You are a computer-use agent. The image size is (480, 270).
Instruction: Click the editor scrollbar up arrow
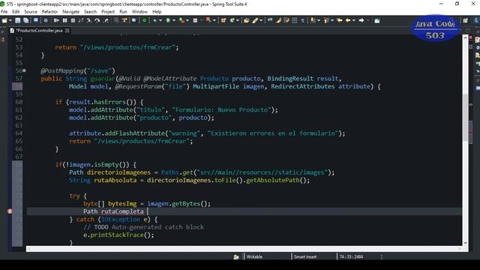click(465, 37)
